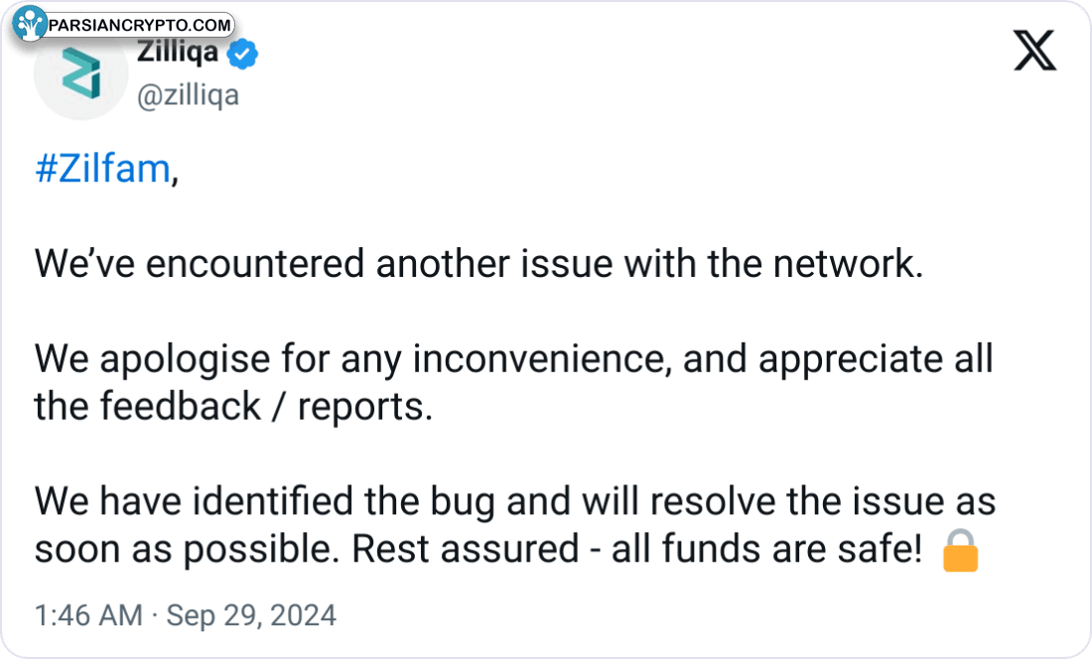Visit the @zilliqa handle
The height and width of the screenshot is (659, 1092).
pyautogui.click(x=188, y=95)
